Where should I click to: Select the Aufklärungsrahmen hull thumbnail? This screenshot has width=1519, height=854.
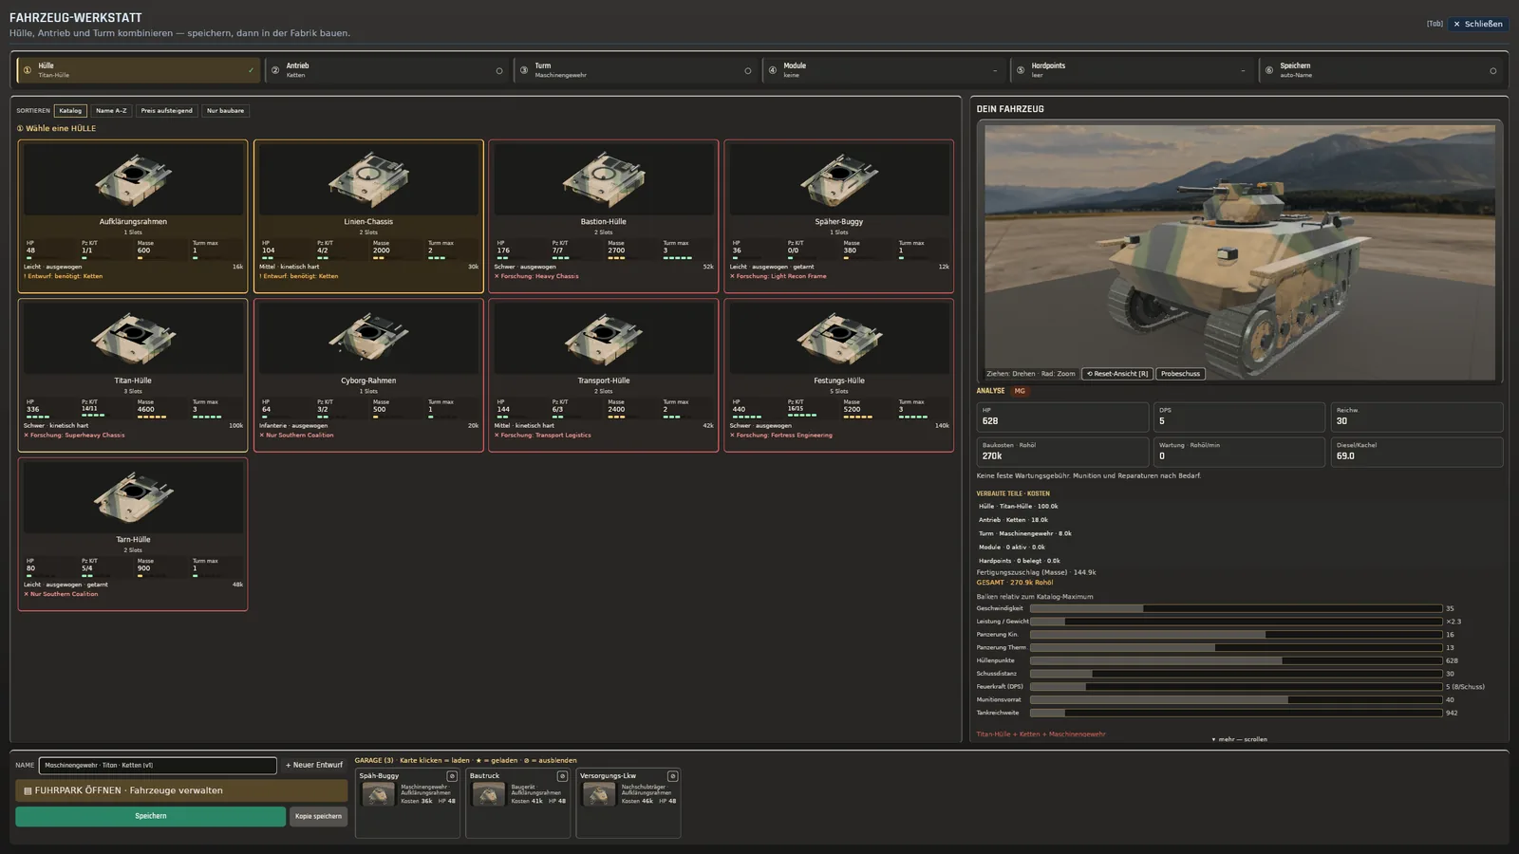click(x=133, y=179)
